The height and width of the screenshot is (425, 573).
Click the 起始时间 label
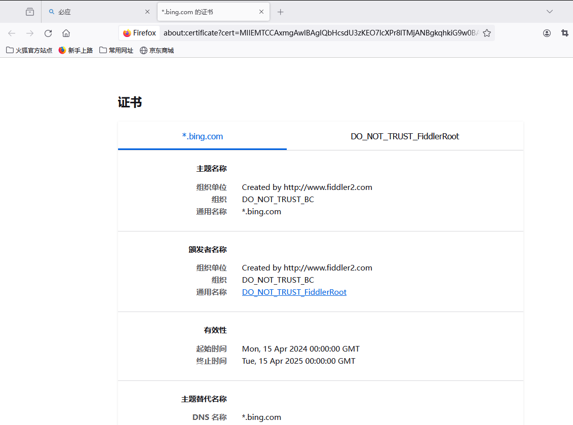tap(212, 349)
